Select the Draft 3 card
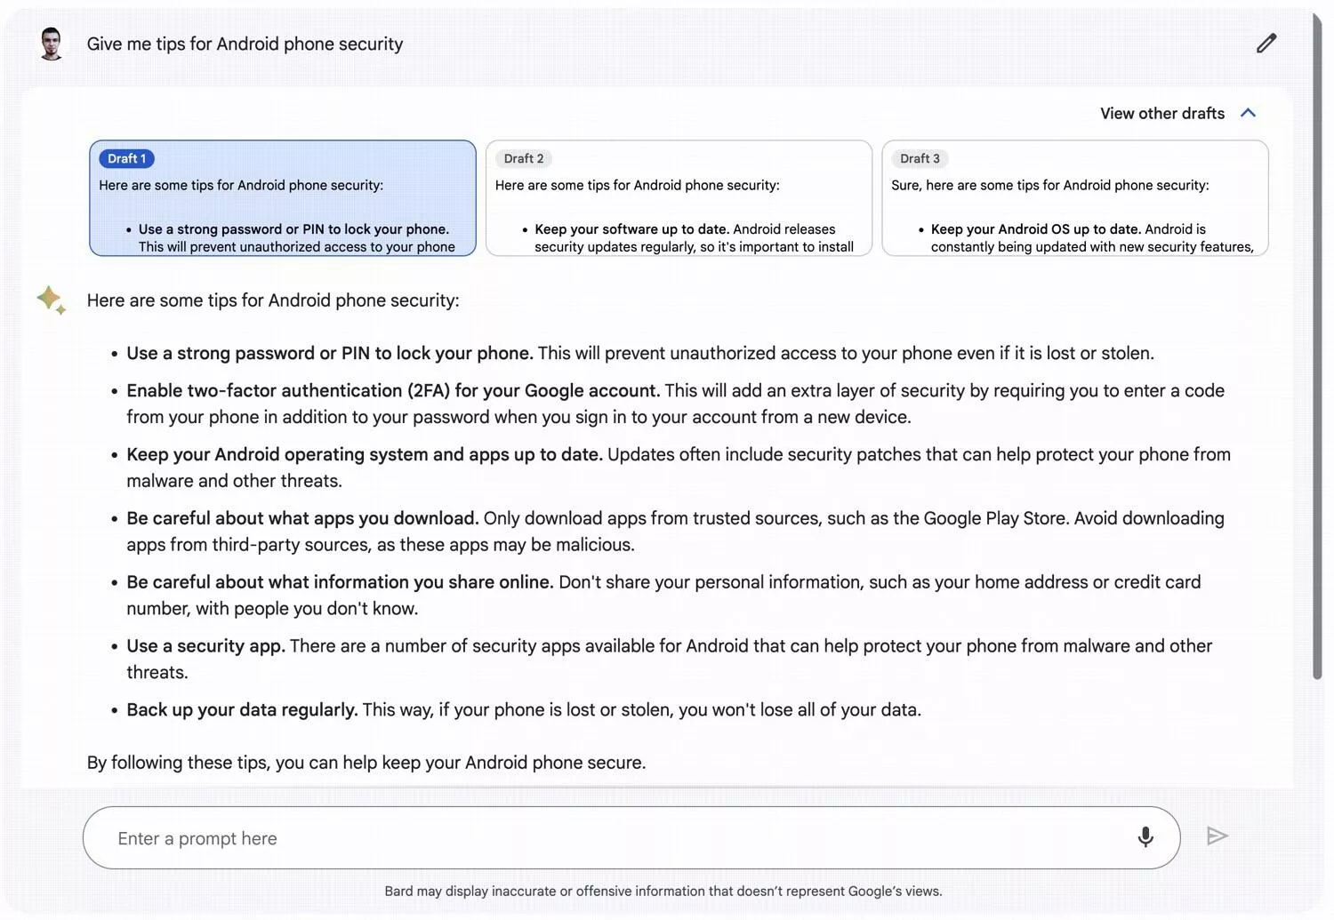The width and height of the screenshot is (1334, 920). (x=1075, y=197)
